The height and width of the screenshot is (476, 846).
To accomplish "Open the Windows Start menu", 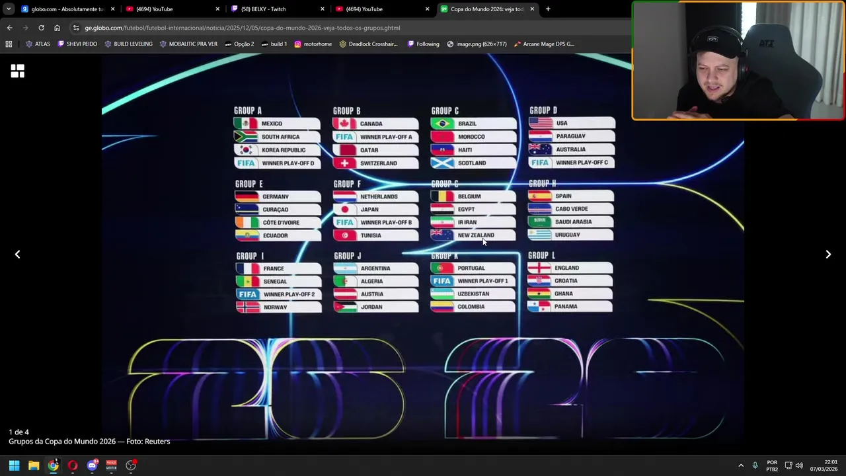I will (14, 465).
